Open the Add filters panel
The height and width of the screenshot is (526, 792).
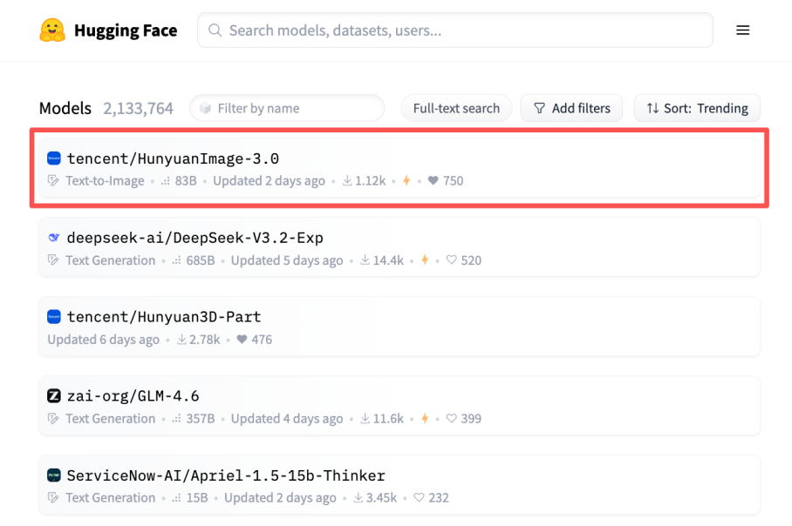[x=571, y=108]
